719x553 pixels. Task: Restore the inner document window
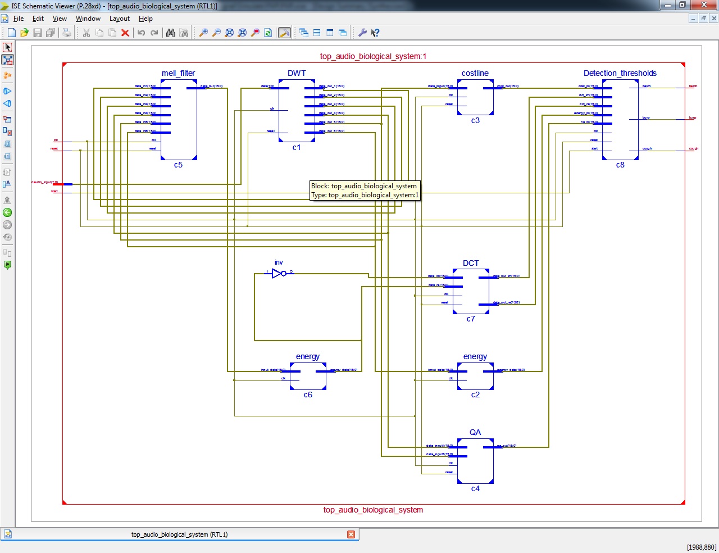point(704,19)
